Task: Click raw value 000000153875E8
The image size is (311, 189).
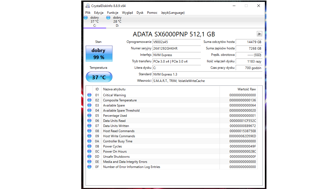Action: point(243,131)
